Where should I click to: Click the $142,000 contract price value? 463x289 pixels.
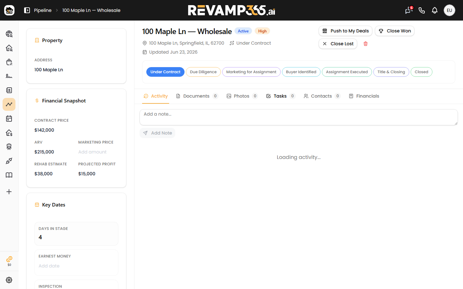point(44,130)
